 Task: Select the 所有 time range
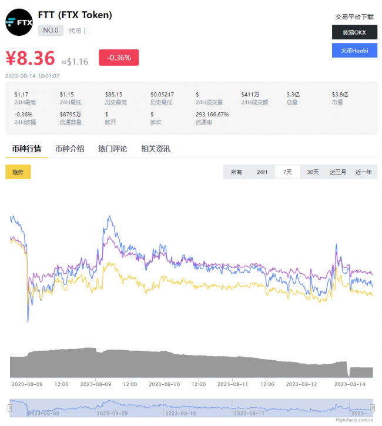[x=236, y=172]
